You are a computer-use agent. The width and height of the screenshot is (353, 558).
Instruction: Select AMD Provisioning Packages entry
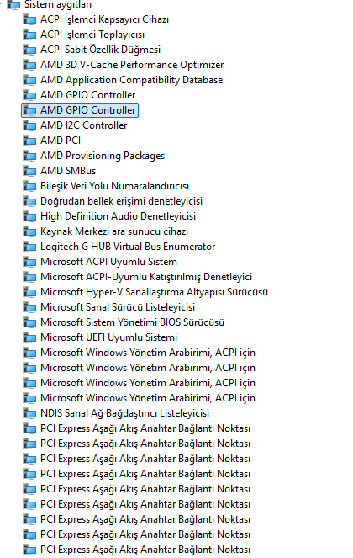click(x=103, y=156)
